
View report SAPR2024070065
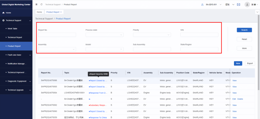coord(234,87)
